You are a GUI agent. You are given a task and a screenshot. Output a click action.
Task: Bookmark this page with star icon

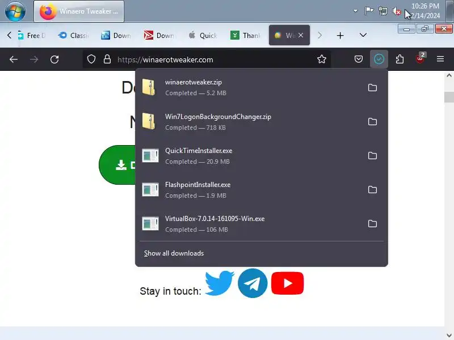(x=321, y=59)
